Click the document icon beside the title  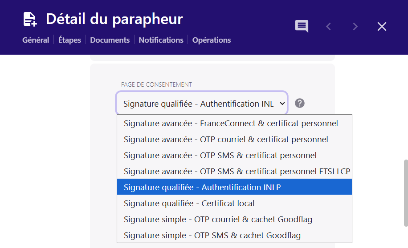tap(30, 20)
